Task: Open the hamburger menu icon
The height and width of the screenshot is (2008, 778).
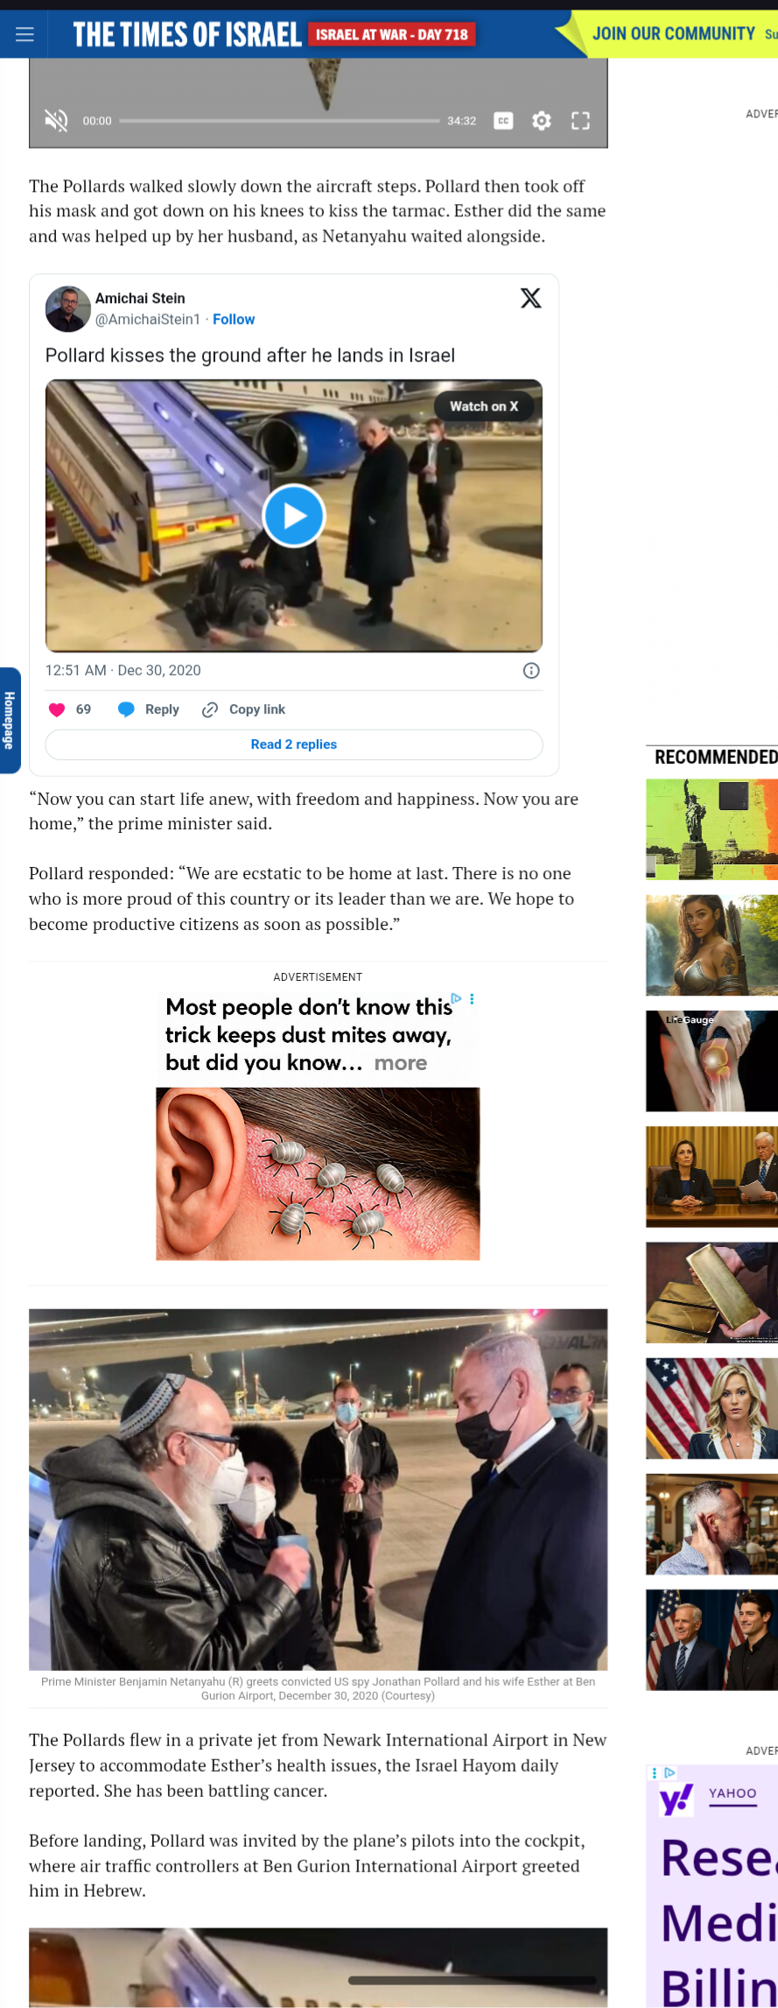Action: [25, 34]
